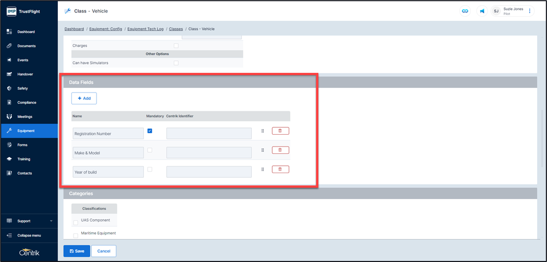This screenshot has height=262, width=547.
Task: Open the Safety menu item
Action: click(29, 88)
